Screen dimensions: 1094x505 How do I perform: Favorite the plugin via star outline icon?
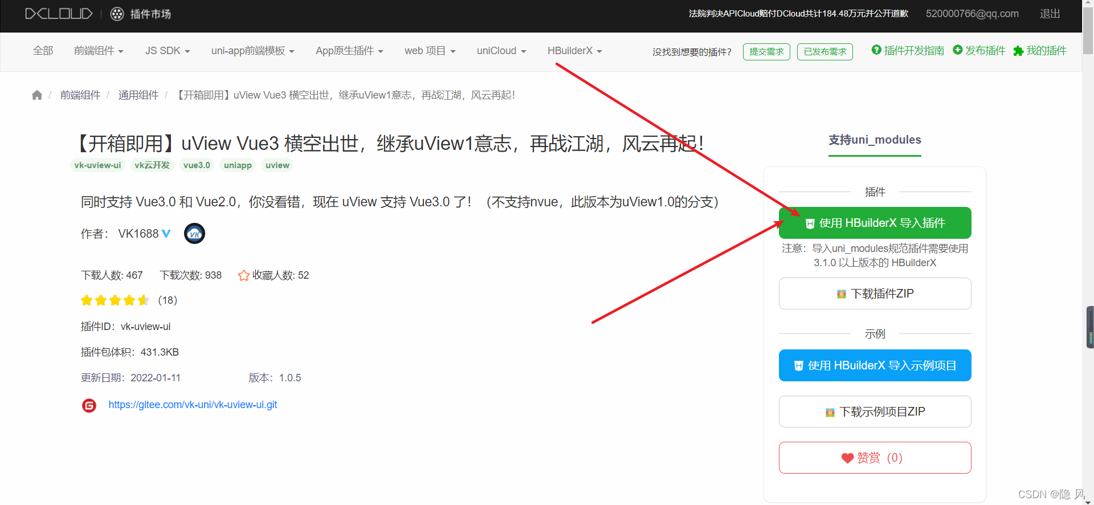(x=244, y=275)
